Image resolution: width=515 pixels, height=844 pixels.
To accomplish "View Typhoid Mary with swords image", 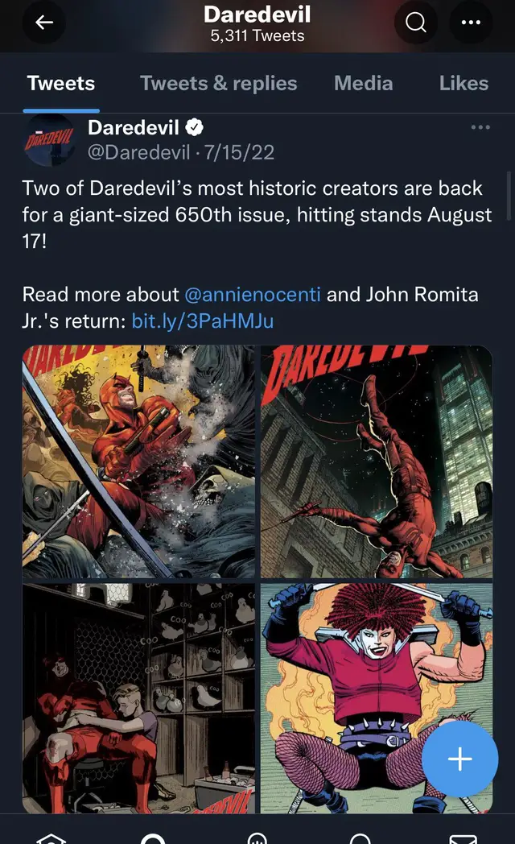I will point(377,698).
